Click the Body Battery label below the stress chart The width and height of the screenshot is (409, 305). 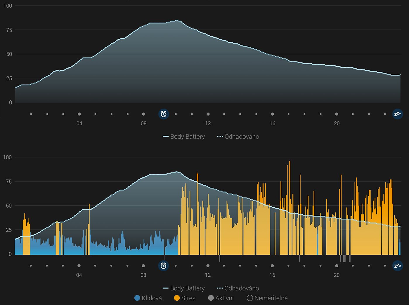(x=188, y=288)
